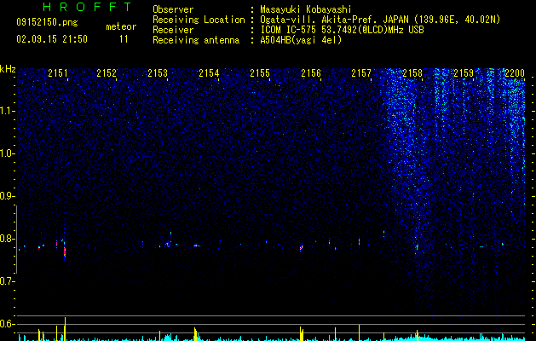Click the strong red meteor echo near 2151
This screenshot has width=536, height=341.
point(64,251)
